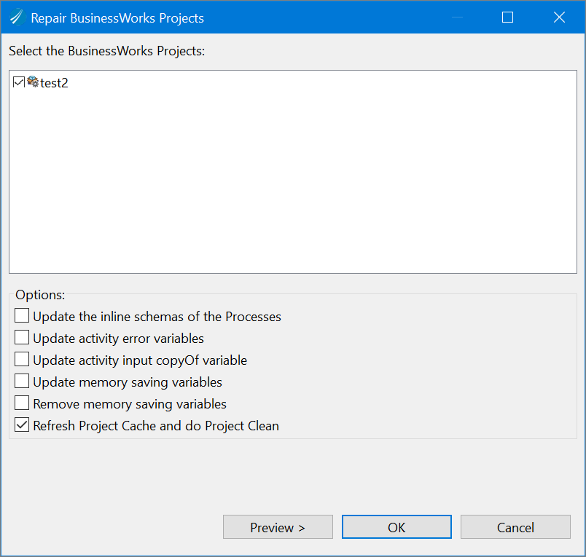Screen dimensions: 586x557
Task: Minimize the Repair BusinessWorks Projects dialog
Action: point(457,17)
